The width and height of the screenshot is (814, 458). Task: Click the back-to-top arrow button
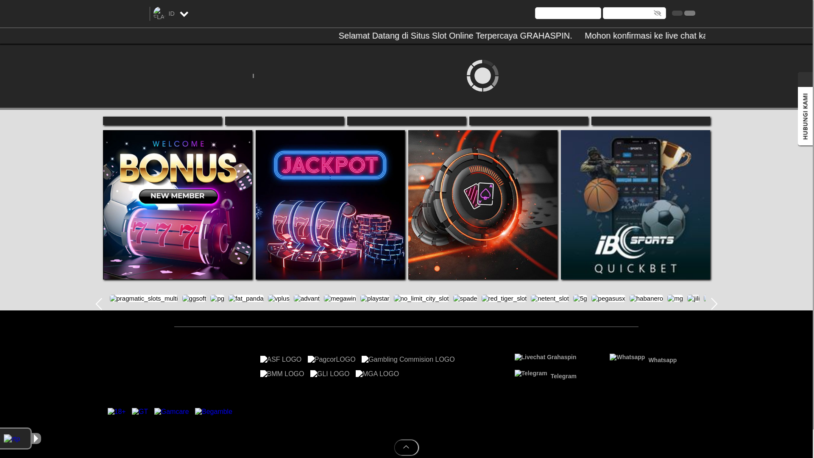(x=406, y=447)
